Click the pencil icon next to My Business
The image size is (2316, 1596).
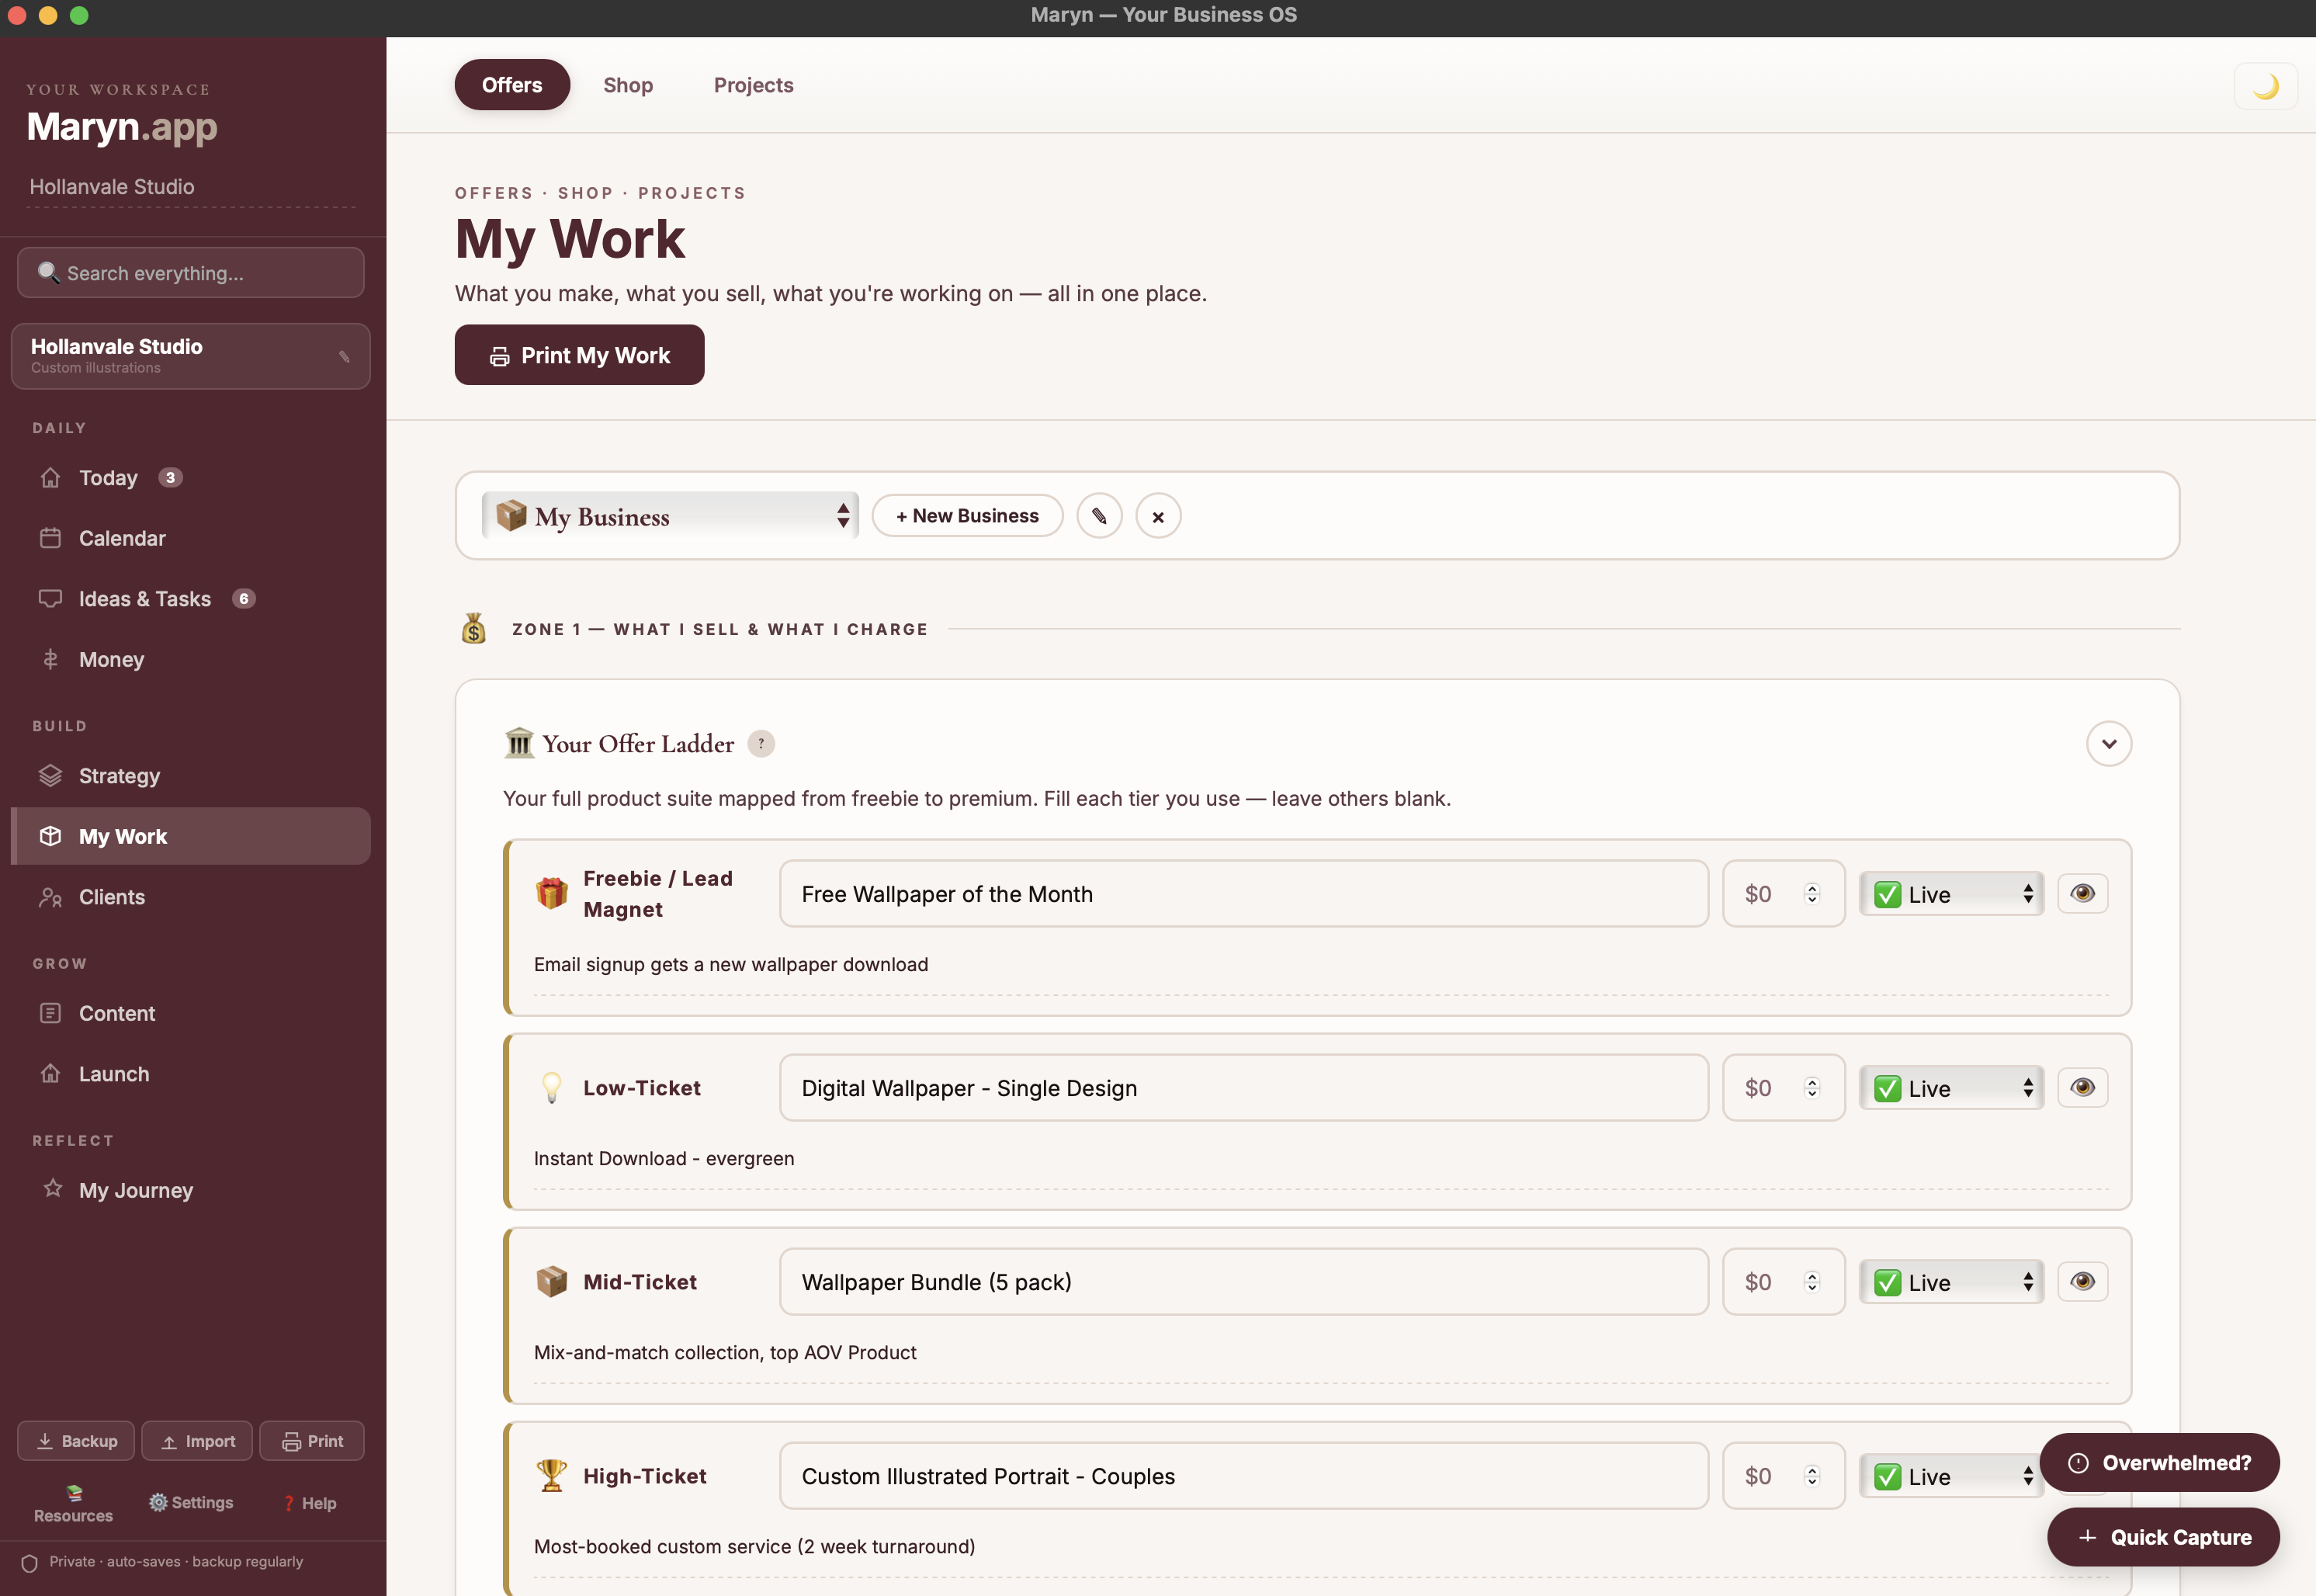coord(1100,516)
